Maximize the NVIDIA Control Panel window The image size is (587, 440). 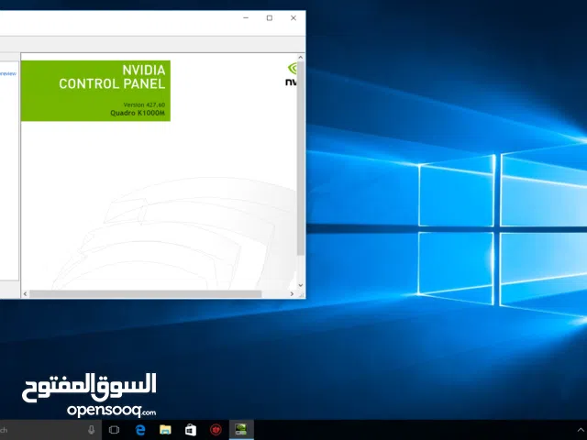[x=270, y=18]
